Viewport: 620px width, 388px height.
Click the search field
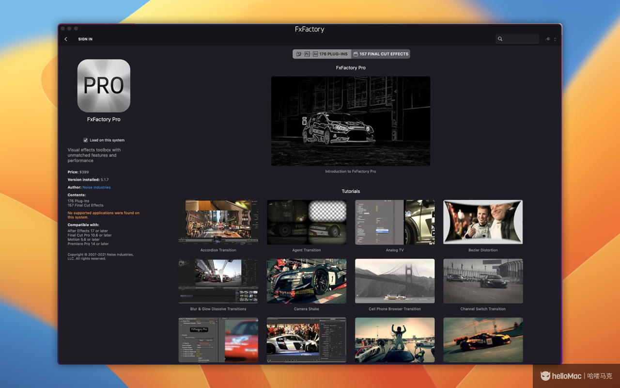click(517, 39)
